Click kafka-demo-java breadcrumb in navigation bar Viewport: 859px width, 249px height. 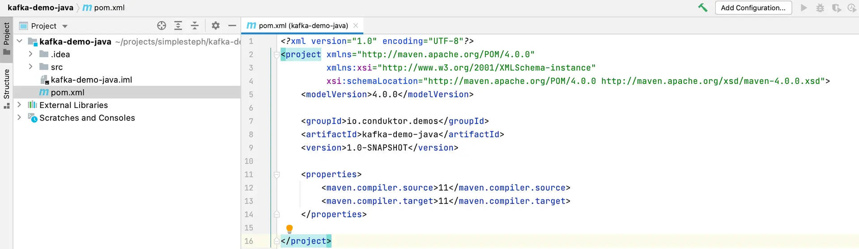click(40, 8)
